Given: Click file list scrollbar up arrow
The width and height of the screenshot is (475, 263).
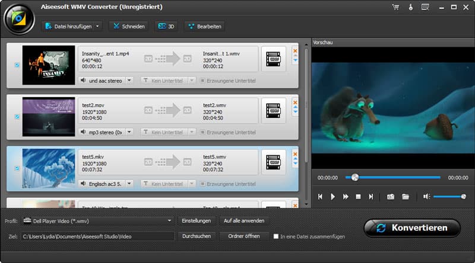Looking at the screenshot, I should pos(306,45).
